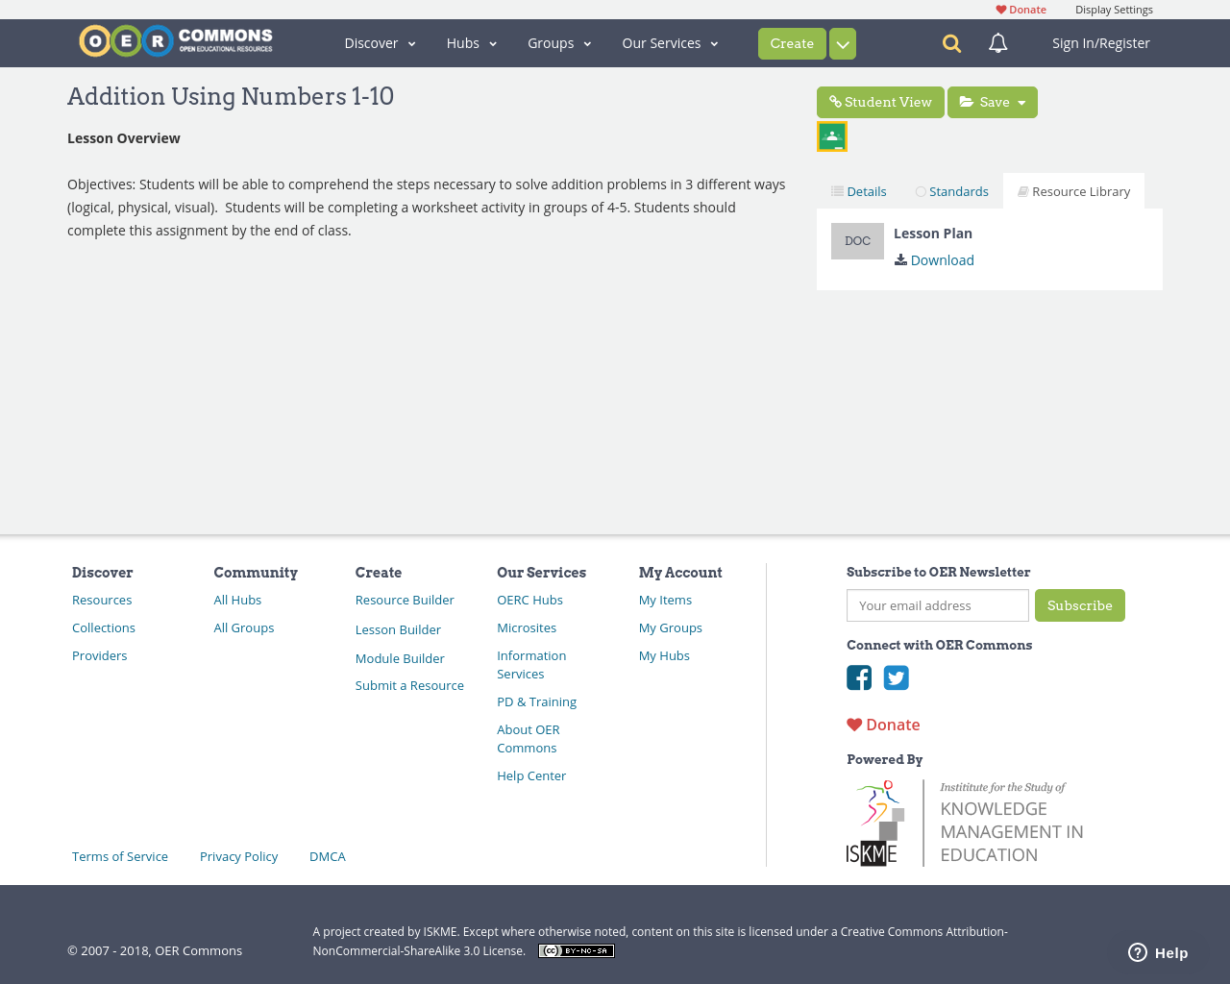Screen dimensions: 1230x984
Task: Open Help Center link
Action: [x=531, y=775]
